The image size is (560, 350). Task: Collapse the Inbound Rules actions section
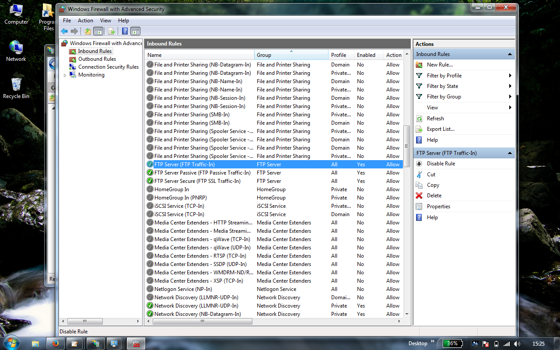click(x=510, y=54)
